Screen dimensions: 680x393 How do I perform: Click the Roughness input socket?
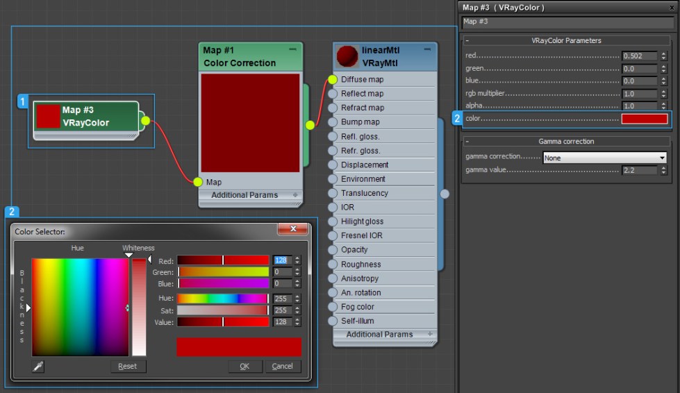click(x=333, y=265)
